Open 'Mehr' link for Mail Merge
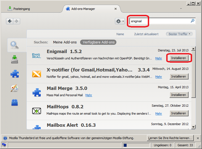 point(89,95)
